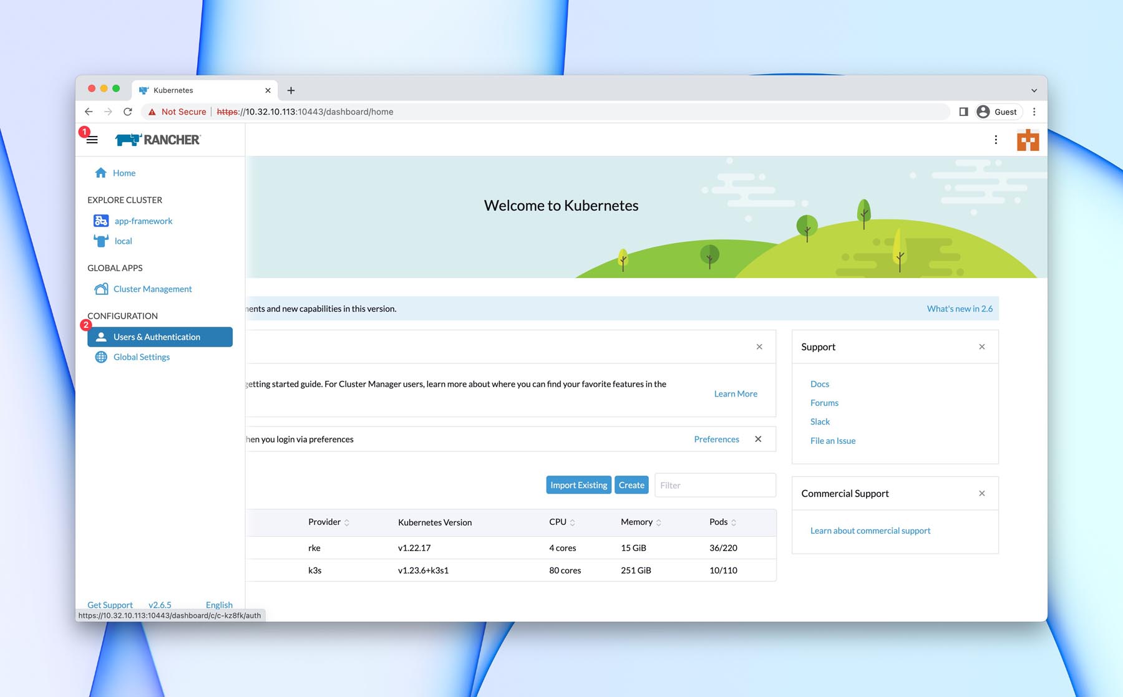Open the hamburger navigation menu
This screenshot has width=1123, height=697.
tap(92, 140)
